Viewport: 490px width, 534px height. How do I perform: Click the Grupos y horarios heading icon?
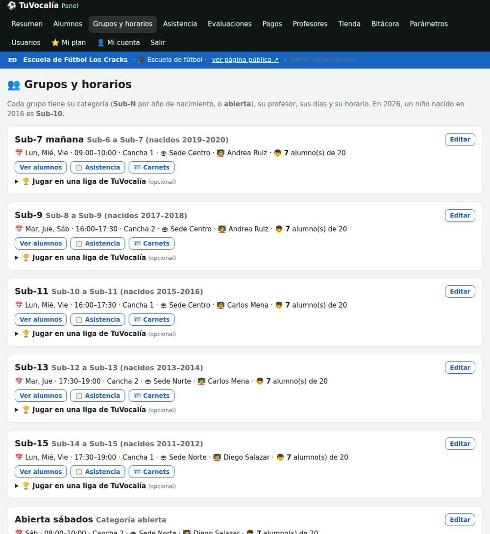pos(14,85)
